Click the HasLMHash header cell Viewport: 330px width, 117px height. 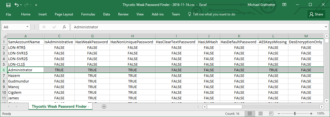[209, 42]
